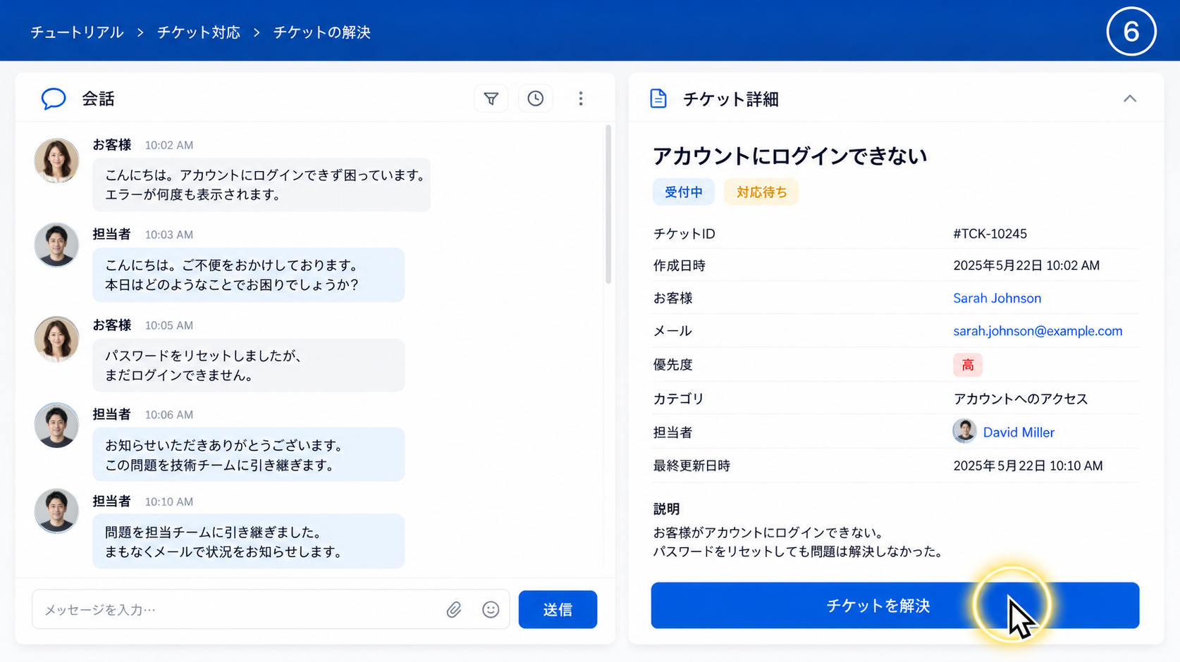Collapse the チケット詳細 panel chevron
Screen dimensions: 1180x662
coord(1130,99)
